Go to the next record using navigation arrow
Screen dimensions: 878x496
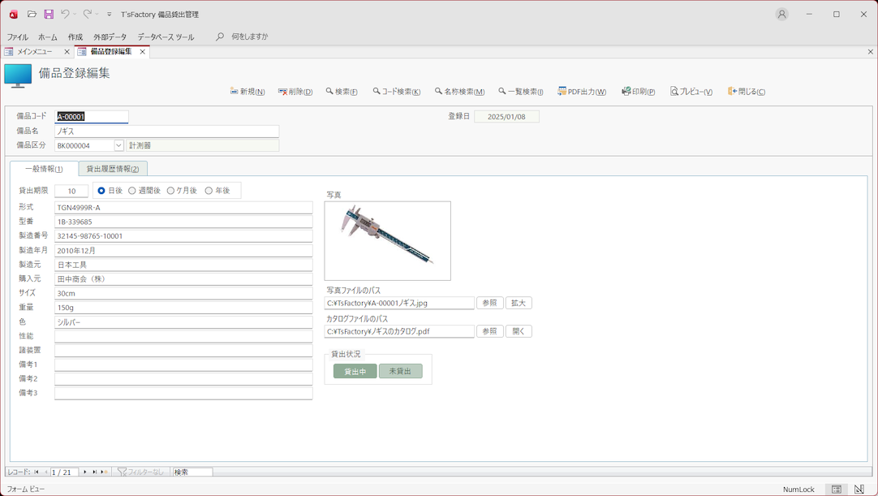click(85, 472)
